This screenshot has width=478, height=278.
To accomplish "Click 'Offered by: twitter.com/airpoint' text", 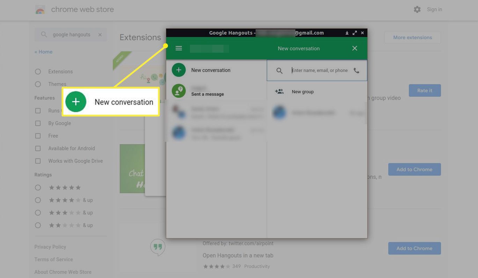I will point(238,243).
